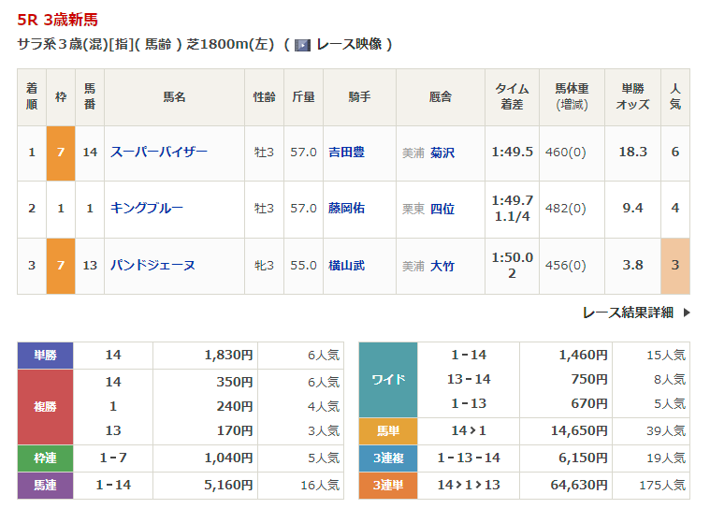Image resolution: width=710 pixels, height=509 pixels.
Task: Open the レース結果詳細 detailed results link
Action: [x=628, y=313]
